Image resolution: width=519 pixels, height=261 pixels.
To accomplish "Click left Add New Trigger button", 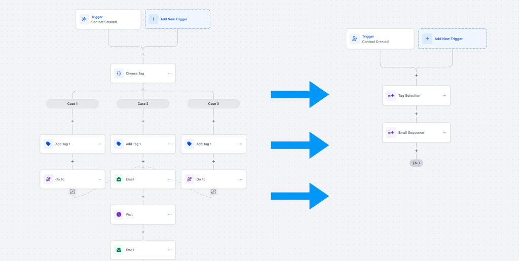I will [177, 19].
